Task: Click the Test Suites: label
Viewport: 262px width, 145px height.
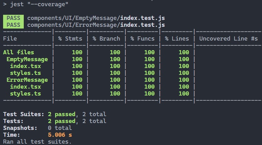Action: tap(23, 114)
